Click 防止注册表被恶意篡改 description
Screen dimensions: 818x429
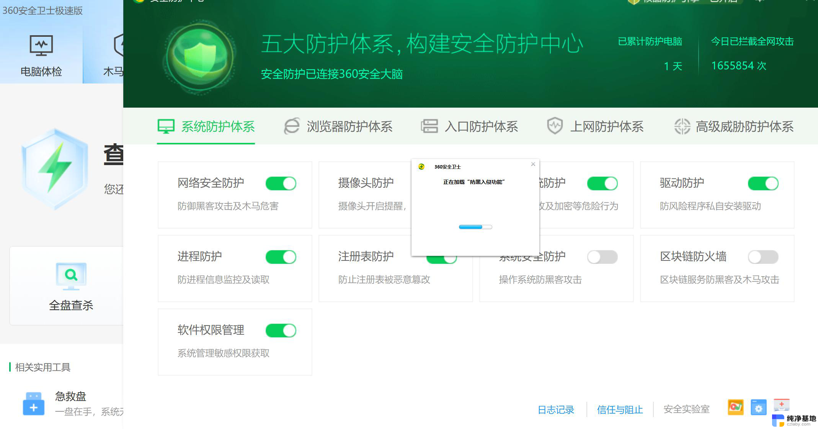click(384, 280)
